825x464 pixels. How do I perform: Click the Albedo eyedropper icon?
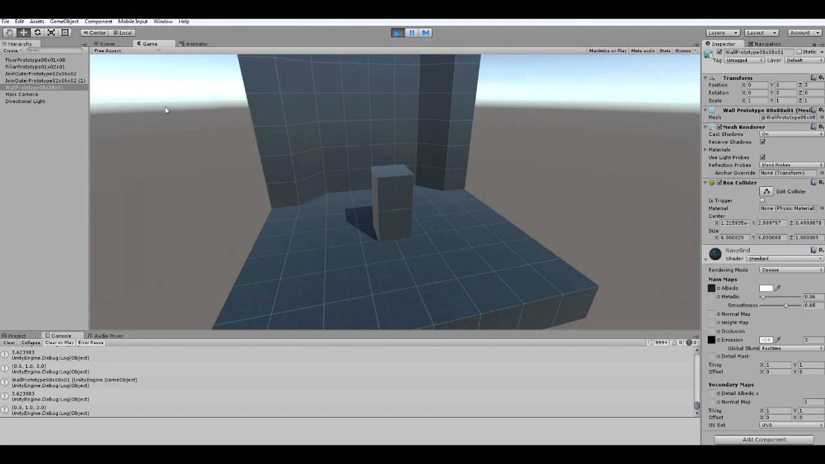pyautogui.click(x=778, y=288)
